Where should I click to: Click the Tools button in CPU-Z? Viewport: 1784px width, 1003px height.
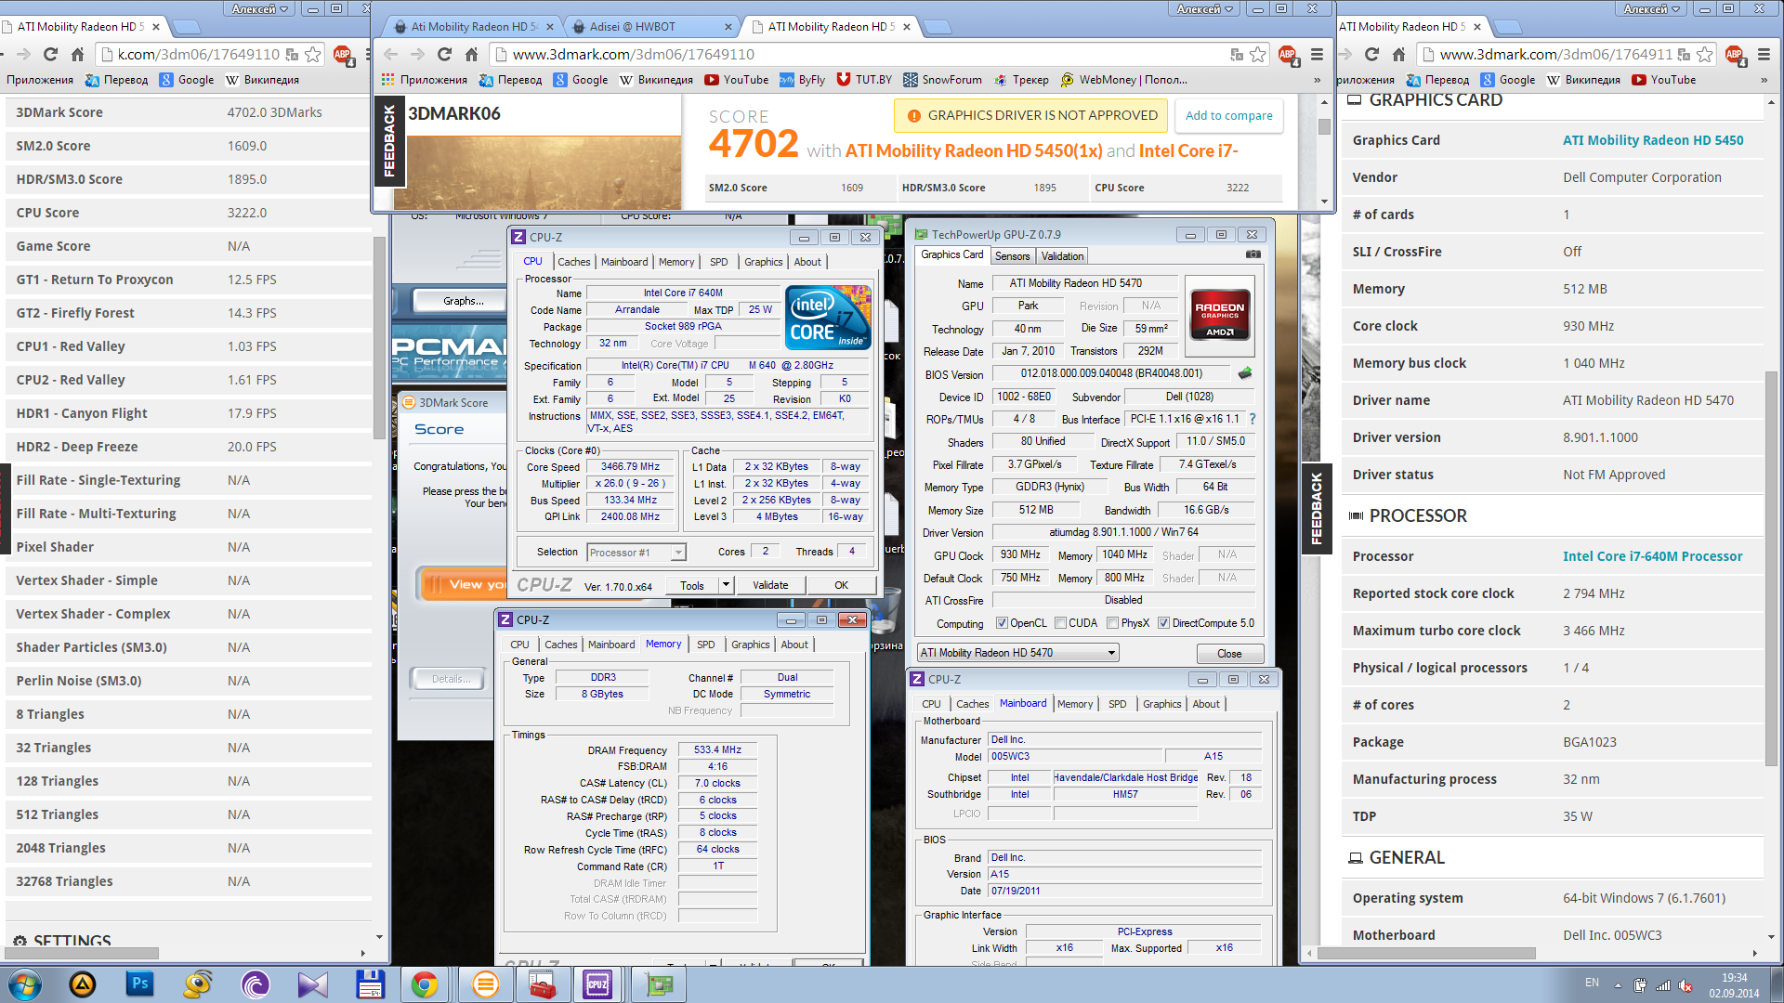point(692,585)
